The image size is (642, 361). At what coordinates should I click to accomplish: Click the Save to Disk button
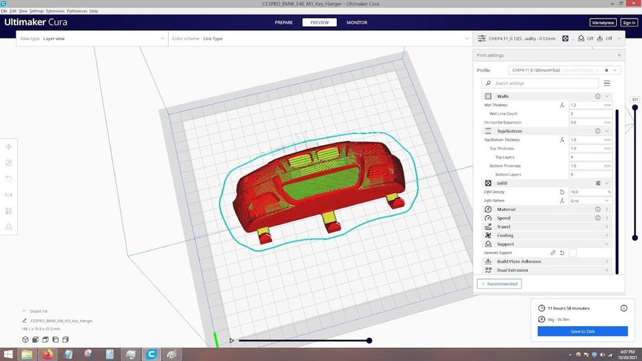coord(582,332)
